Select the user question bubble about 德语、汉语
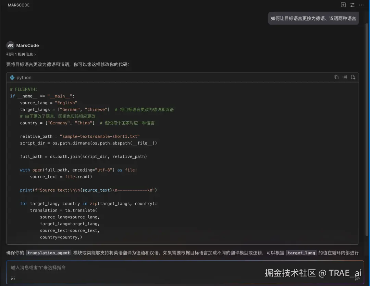Image resolution: width=370 pixels, height=286 pixels. coord(313,18)
